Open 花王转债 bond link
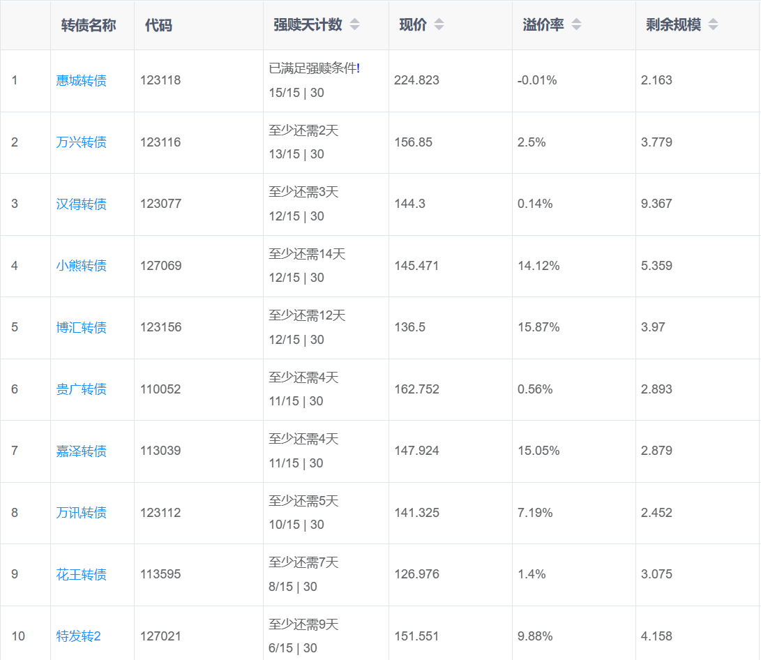Viewport: 761px width, 660px height. click(x=81, y=575)
